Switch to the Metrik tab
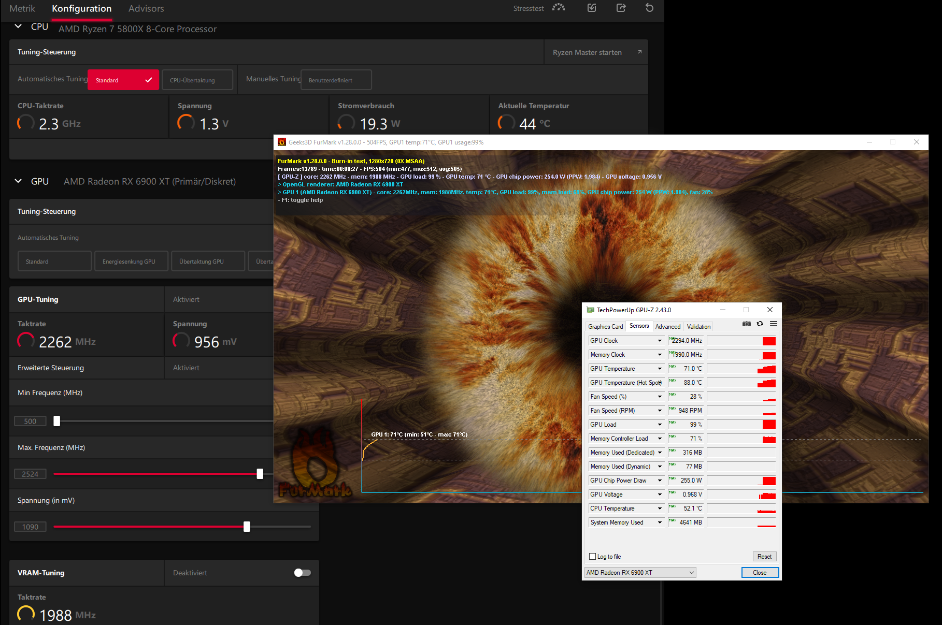The height and width of the screenshot is (625, 942). click(22, 8)
